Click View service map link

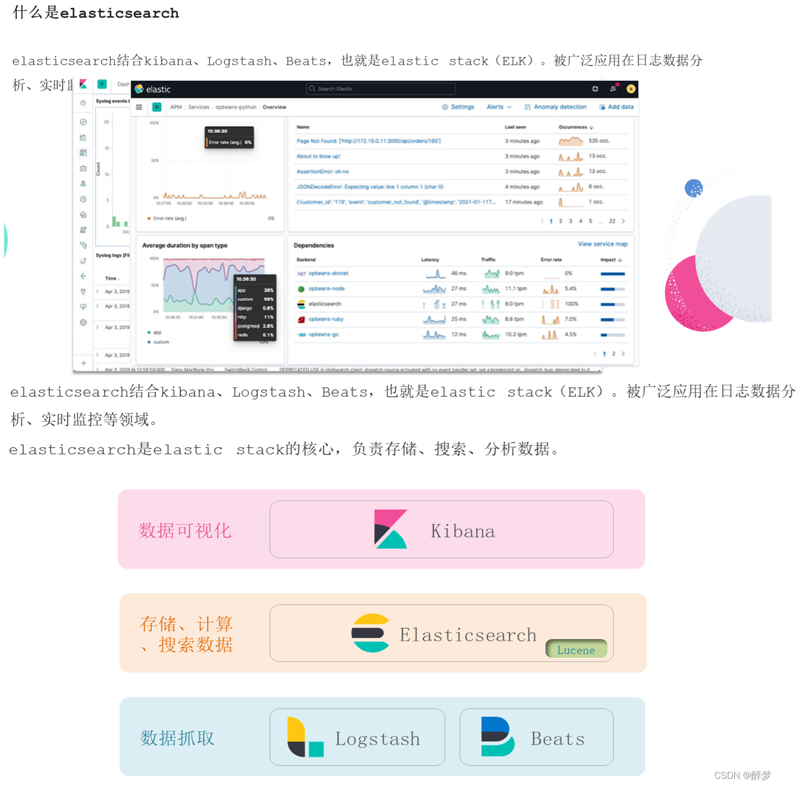tap(602, 244)
